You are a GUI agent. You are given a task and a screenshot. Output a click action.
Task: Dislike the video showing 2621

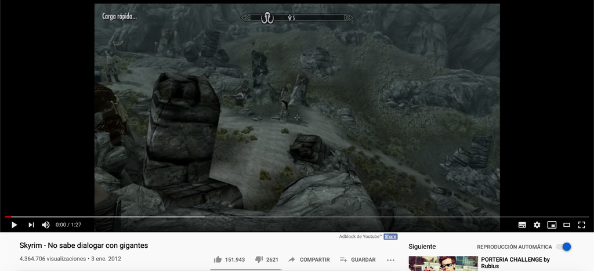click(x=267, y=259)
